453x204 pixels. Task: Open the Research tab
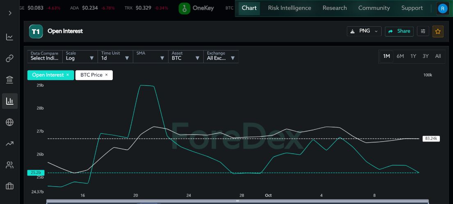click(x=335, y=8)
